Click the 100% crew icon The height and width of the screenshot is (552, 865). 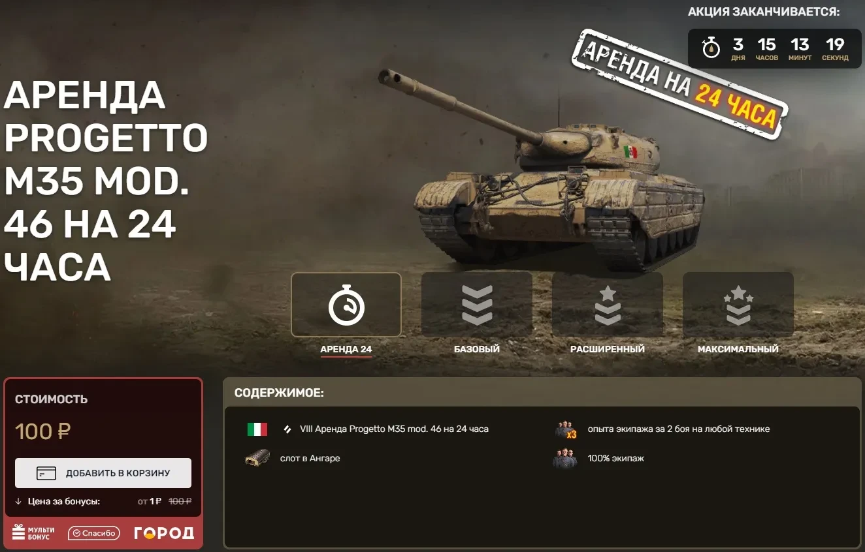pos(565,458)
